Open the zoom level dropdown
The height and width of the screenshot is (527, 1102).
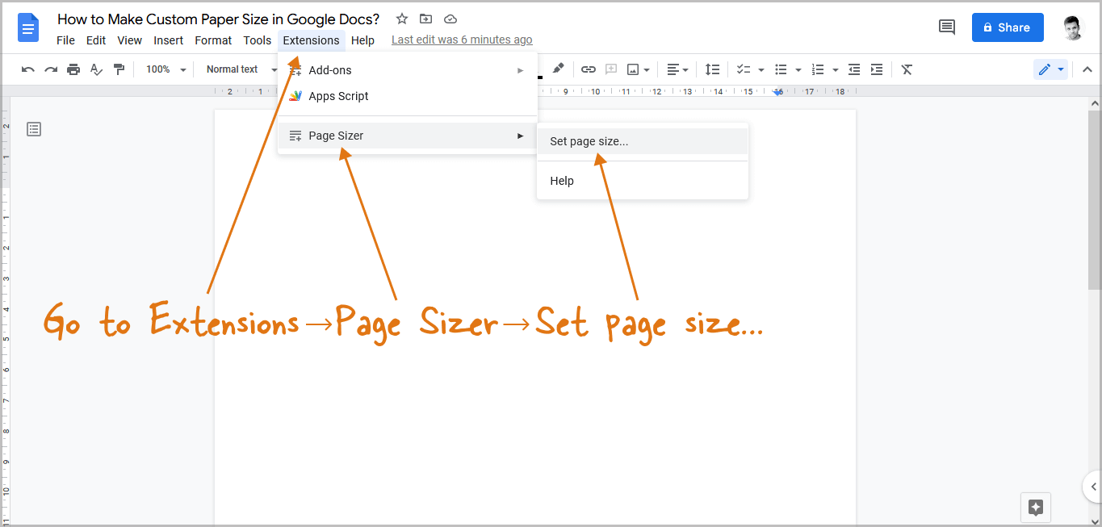pos(165,69)
